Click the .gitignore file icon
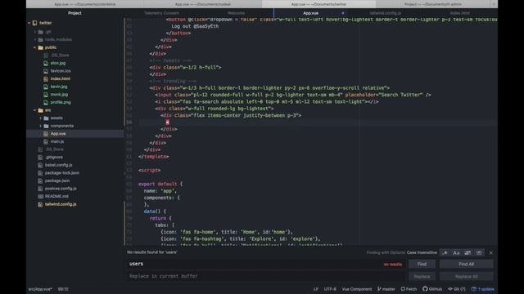 40,158
